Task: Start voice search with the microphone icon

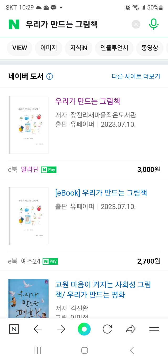Action: [x=154, y=24]
